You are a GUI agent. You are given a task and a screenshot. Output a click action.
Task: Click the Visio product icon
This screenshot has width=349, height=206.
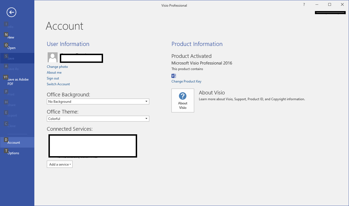click(x=174, y=76)
